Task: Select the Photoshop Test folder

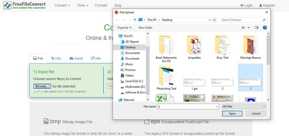Action: click(166, 78)
